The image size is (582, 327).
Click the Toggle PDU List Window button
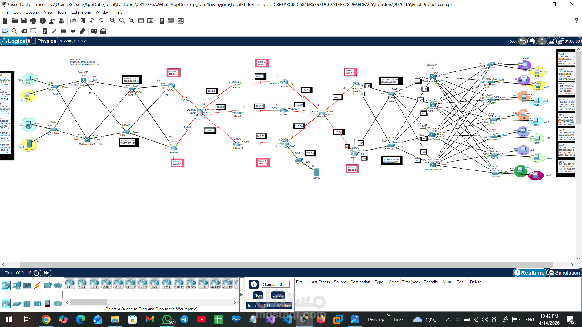point(269,306)
